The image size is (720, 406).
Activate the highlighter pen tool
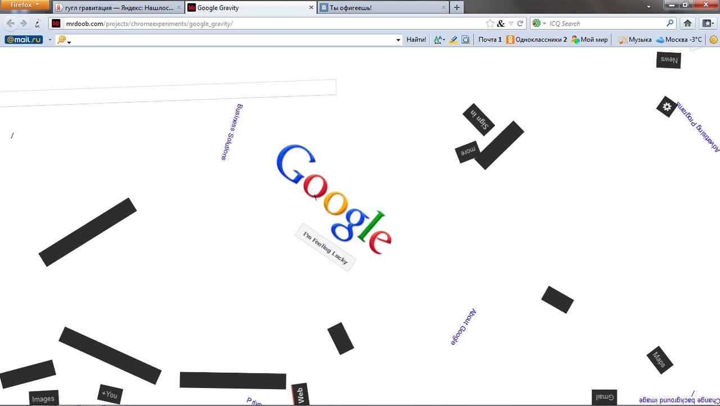coord(453,40)
